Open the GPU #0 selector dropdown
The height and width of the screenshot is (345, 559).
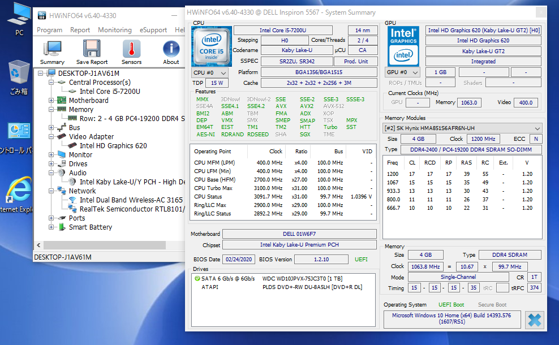coord(402,72)
